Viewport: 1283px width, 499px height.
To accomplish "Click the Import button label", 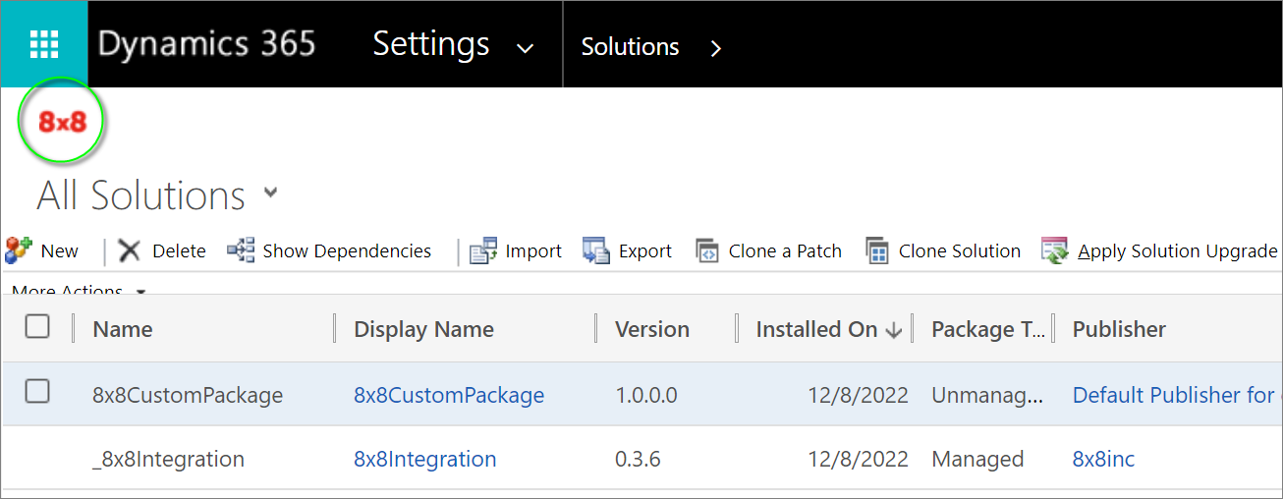I will pos(533,251).
